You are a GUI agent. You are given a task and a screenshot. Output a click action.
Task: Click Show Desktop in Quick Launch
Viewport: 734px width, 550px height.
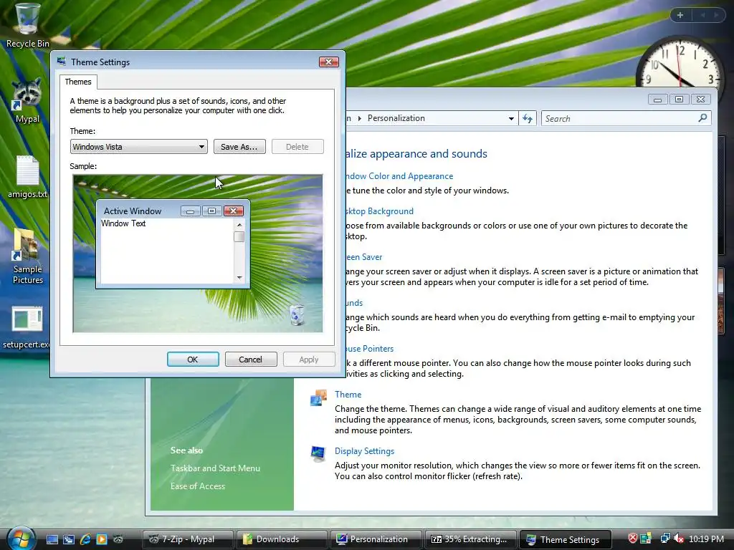52,539
